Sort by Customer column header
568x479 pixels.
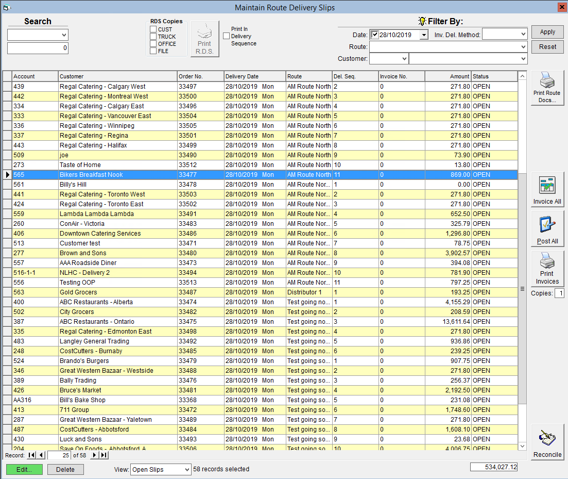click(x=117, y=76)
